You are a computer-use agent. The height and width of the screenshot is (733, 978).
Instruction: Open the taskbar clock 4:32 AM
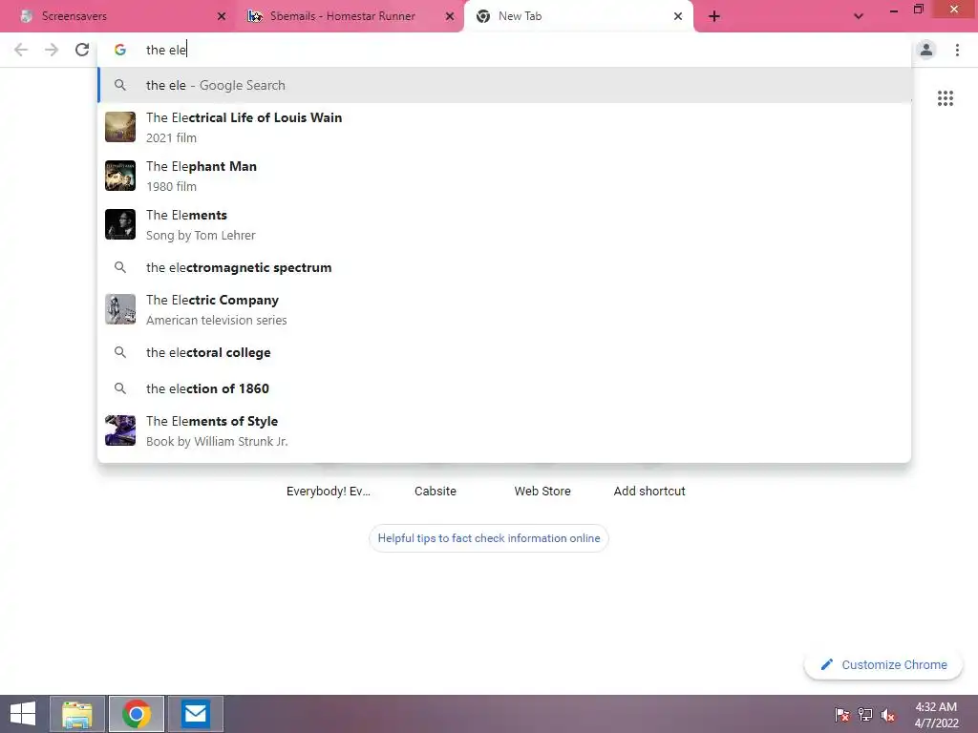click(936, 714)
